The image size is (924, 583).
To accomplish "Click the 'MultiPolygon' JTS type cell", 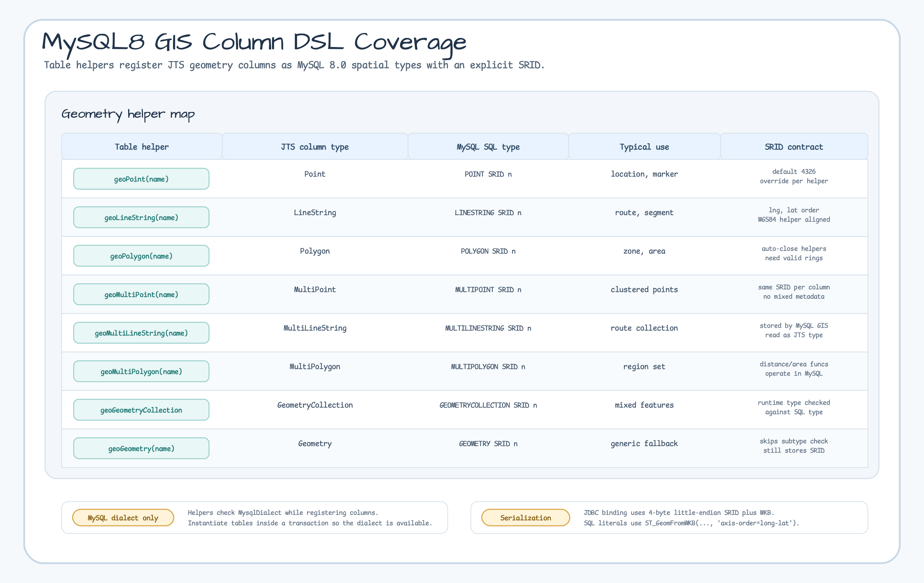I will click(315, 367).
